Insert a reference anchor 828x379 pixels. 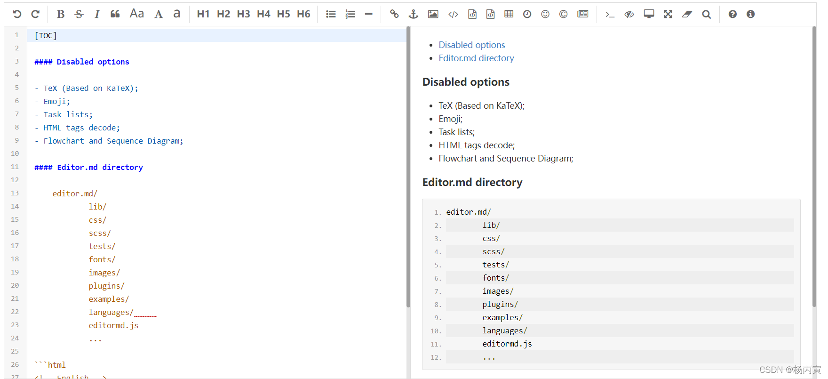coord(413,14)
